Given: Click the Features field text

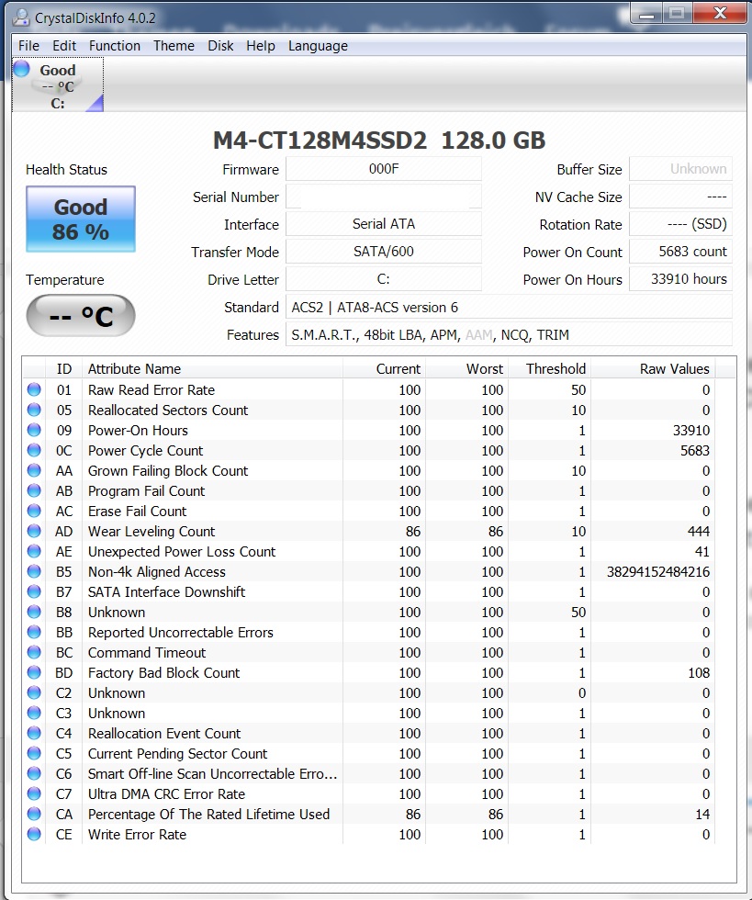Looking at the screenshot, I should pos(509,334).
